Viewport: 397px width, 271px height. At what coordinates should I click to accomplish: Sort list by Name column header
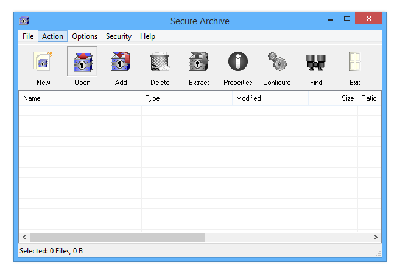tap(80, 98)
